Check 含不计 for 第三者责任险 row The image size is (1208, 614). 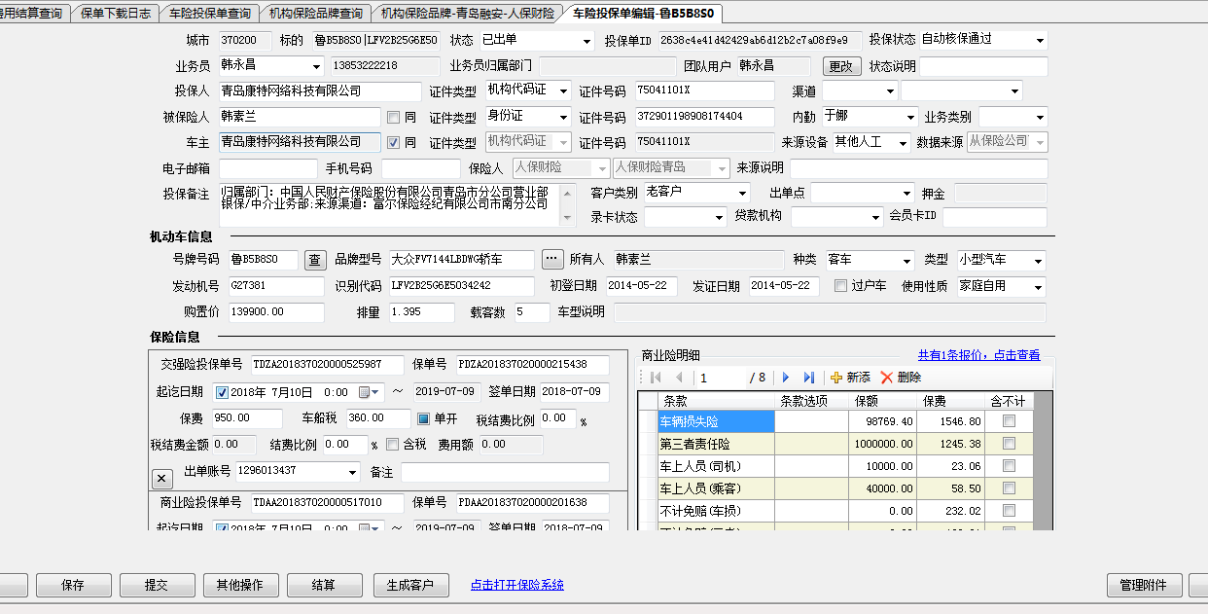[1009, 445]
